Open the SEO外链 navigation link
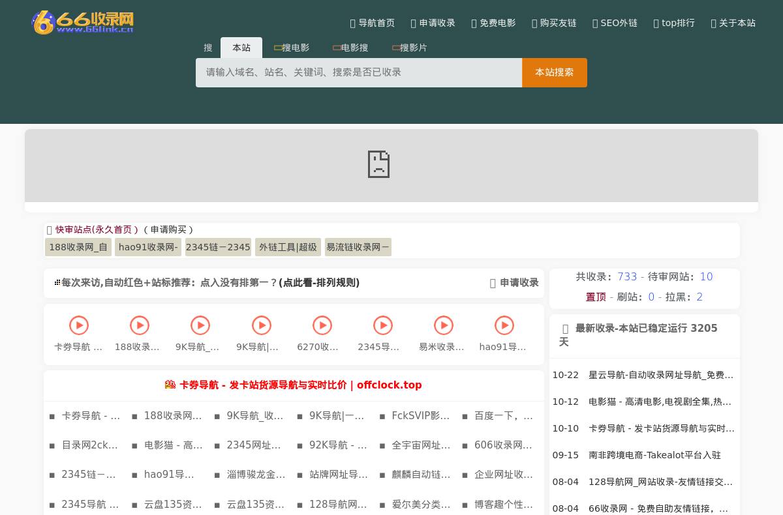 [615, 23]
